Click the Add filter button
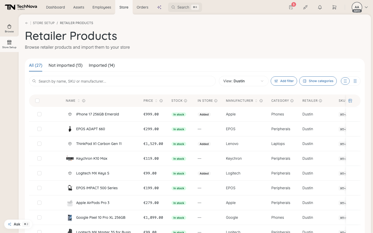 click(x=284, y=81)
